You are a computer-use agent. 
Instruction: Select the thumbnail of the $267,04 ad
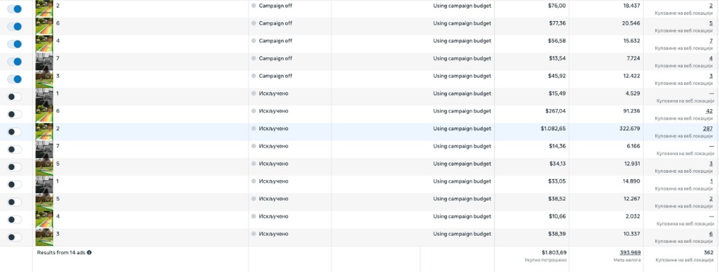click(x=45, y=114)
